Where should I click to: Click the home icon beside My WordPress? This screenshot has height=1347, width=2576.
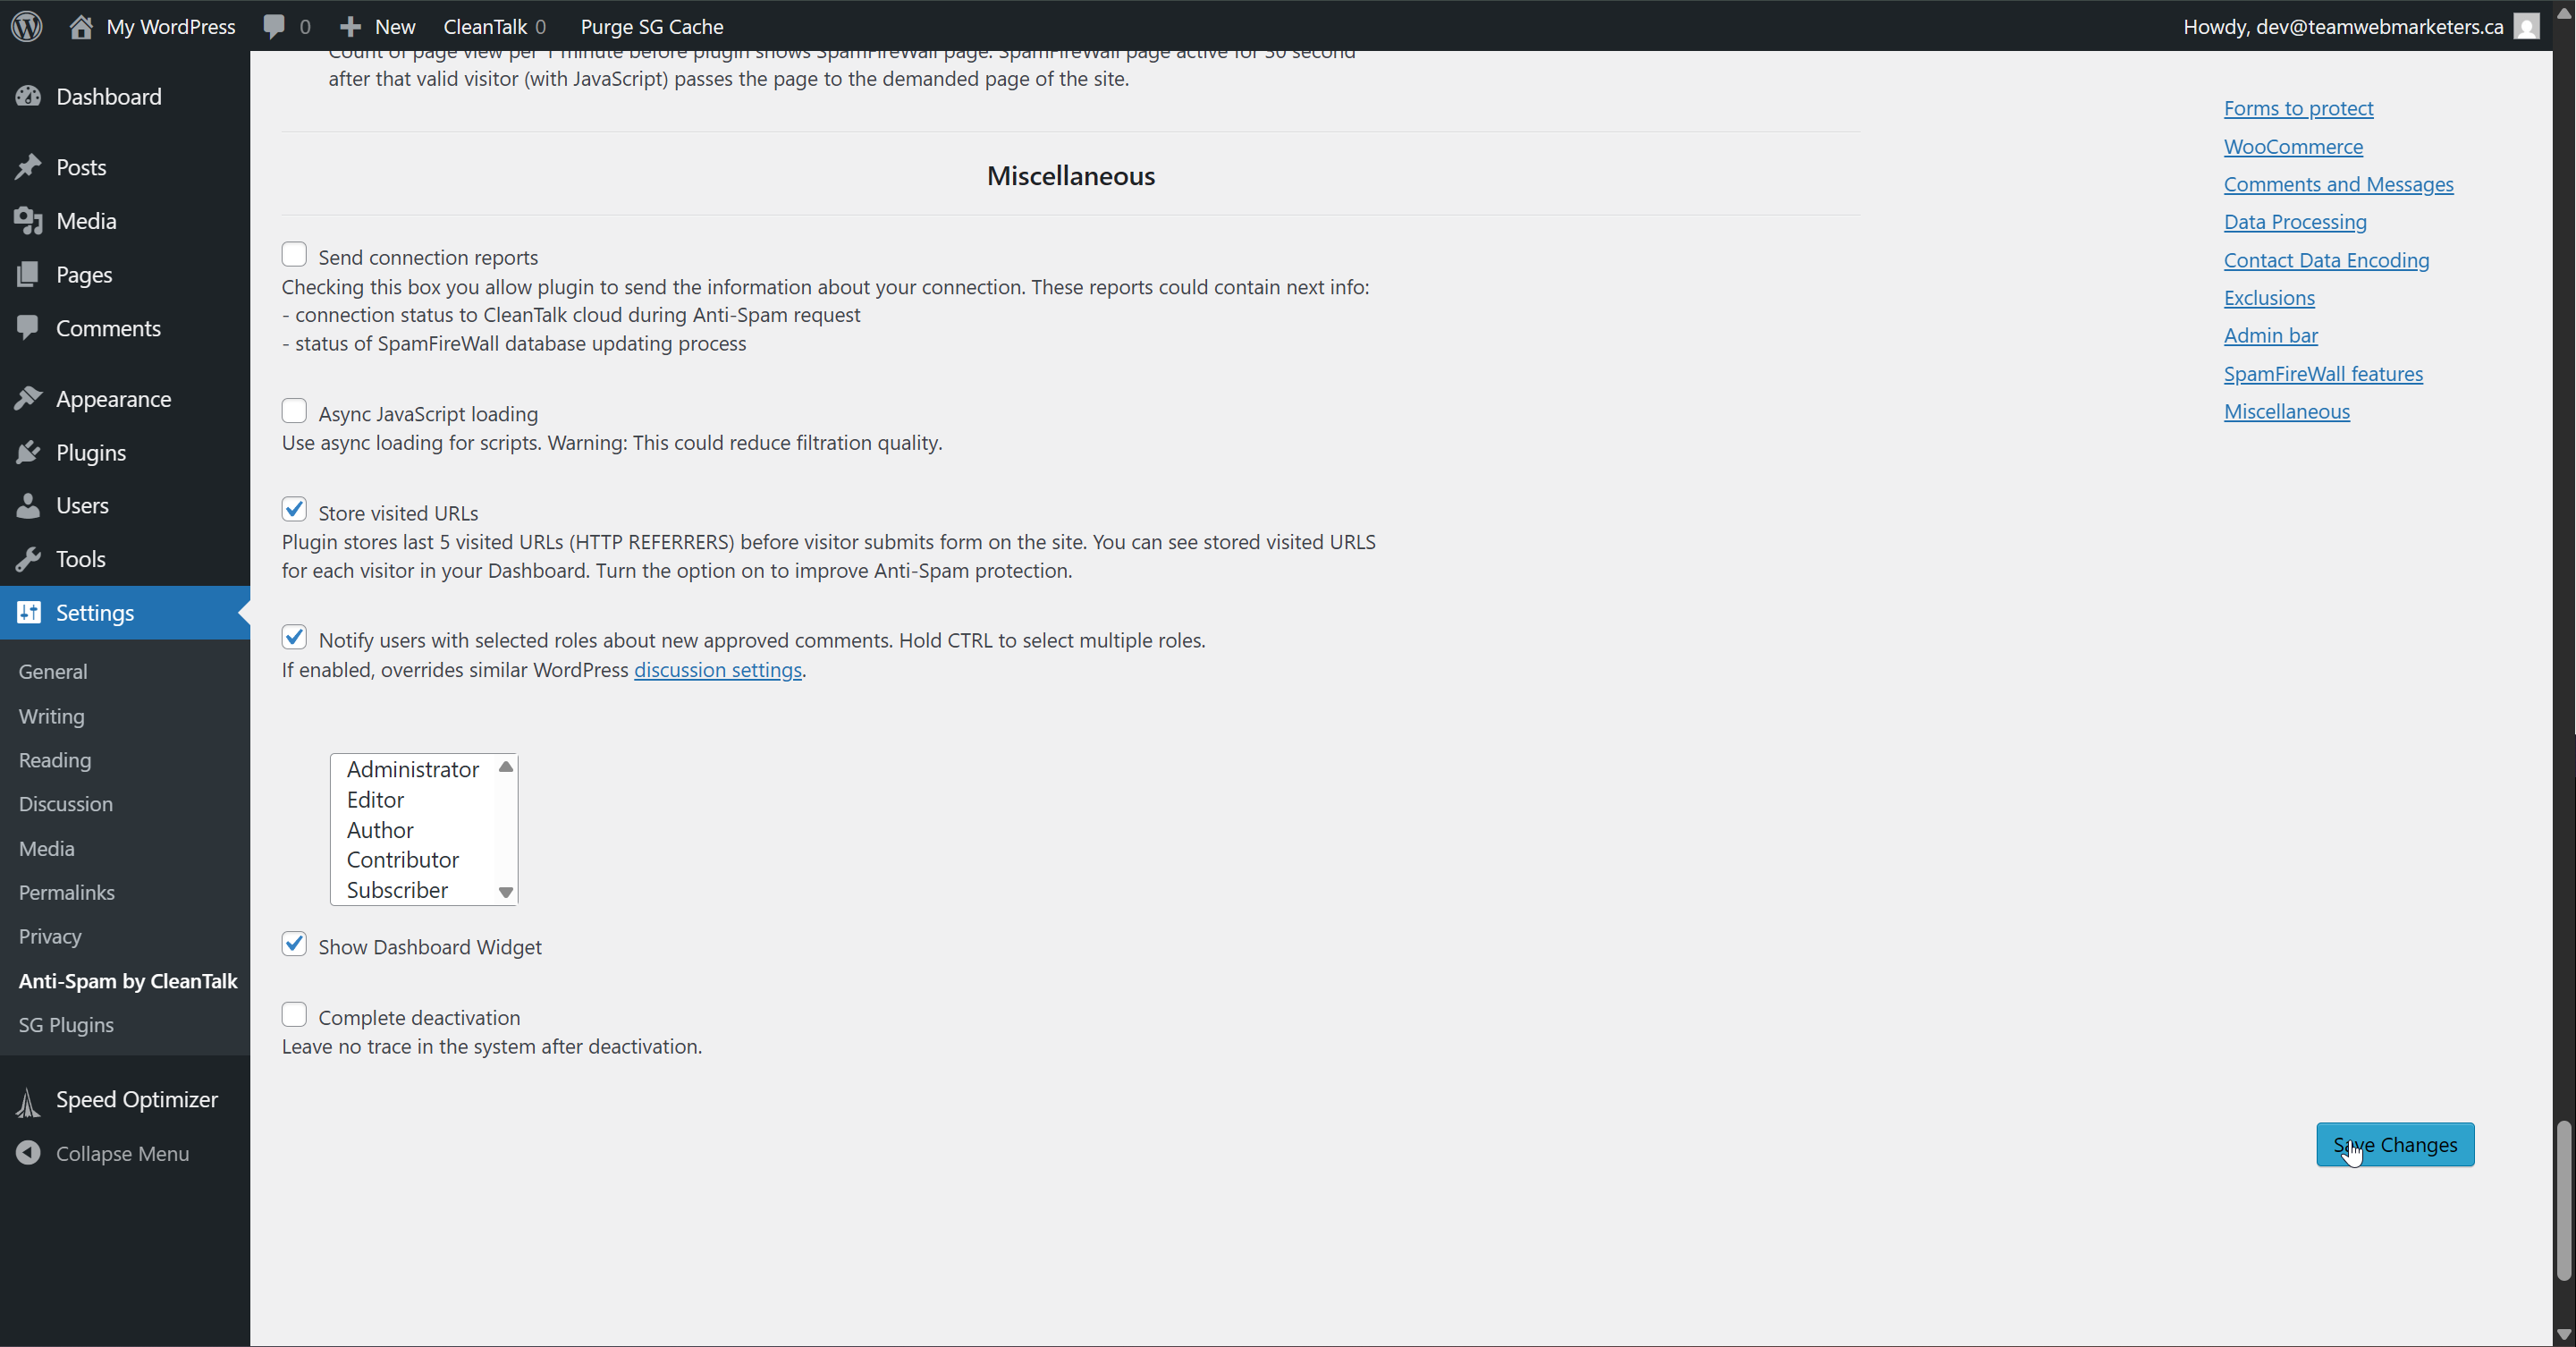click(81, 26)
